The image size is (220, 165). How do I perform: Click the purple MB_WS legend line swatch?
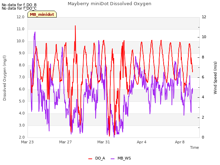point(113,159)
